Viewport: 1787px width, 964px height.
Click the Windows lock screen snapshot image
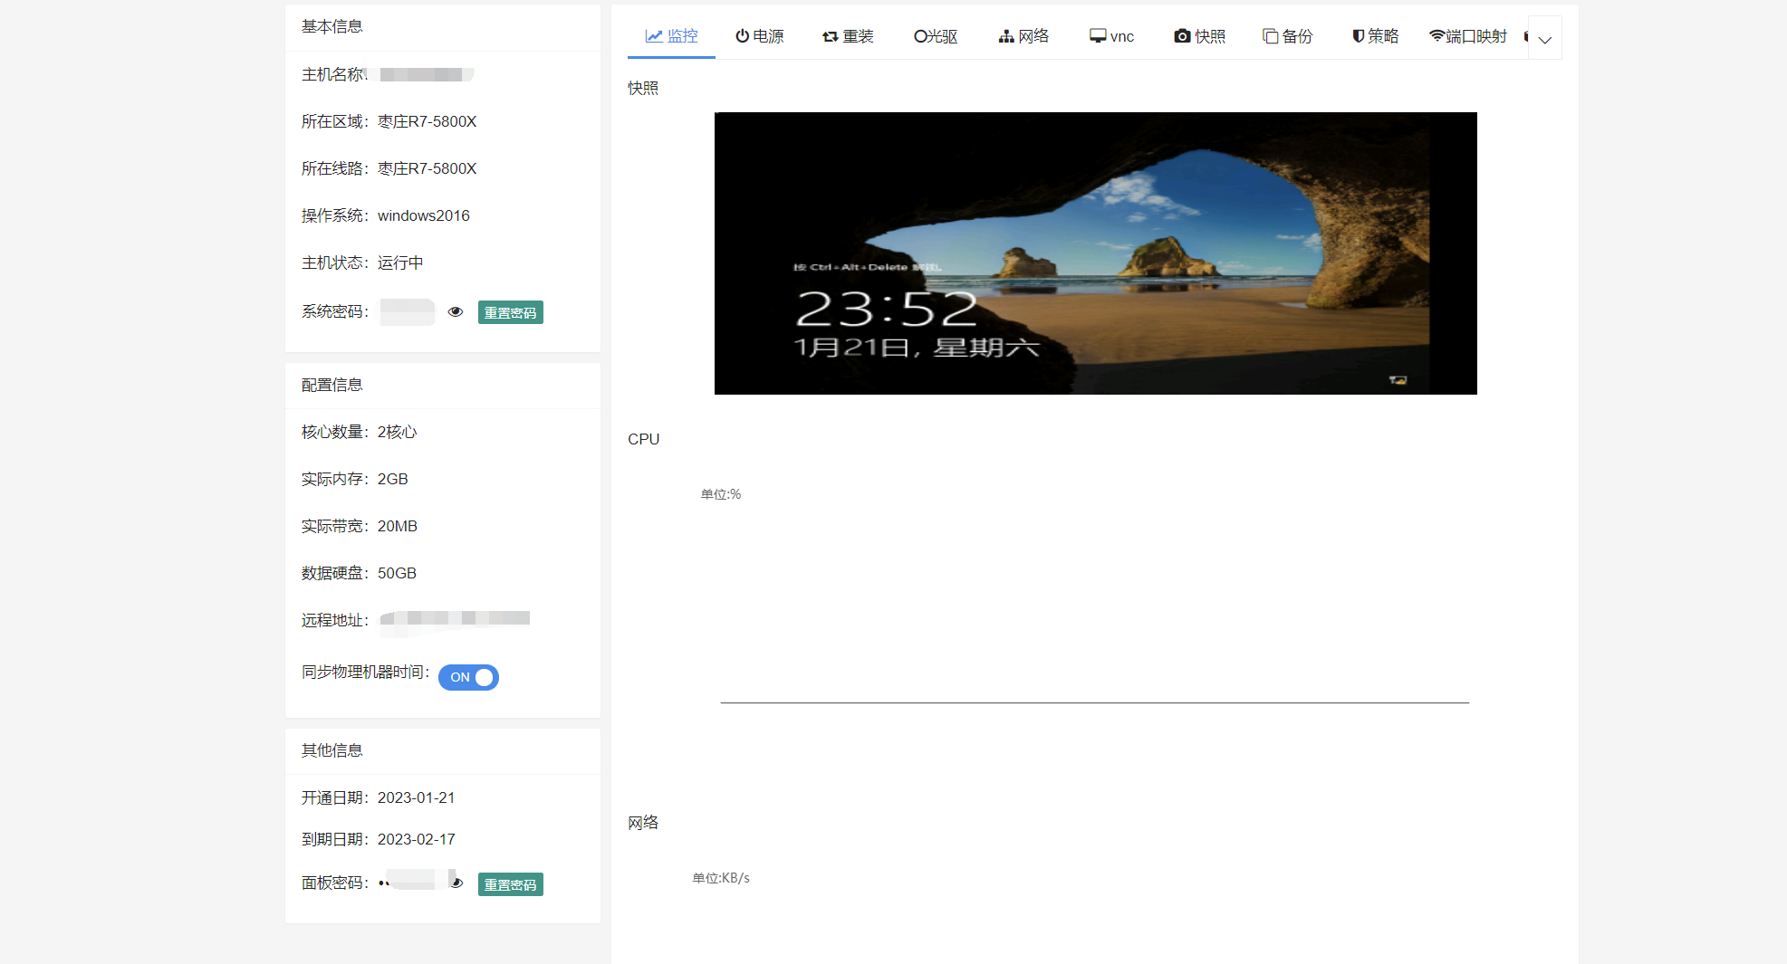[x=1095, y=253]
